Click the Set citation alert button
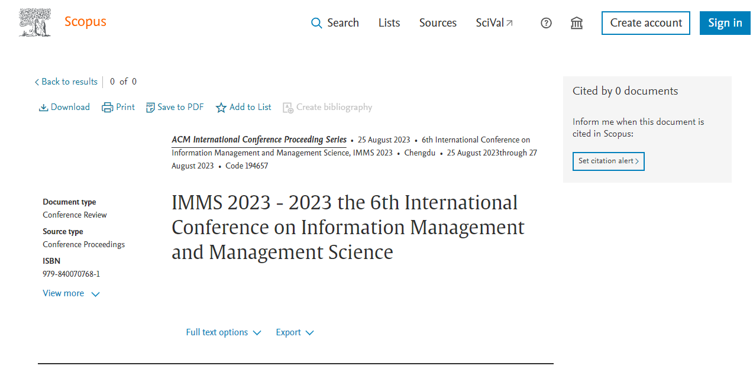Image resolution: width=753 pixels, height=369 pixels. (x=608, y=161)
